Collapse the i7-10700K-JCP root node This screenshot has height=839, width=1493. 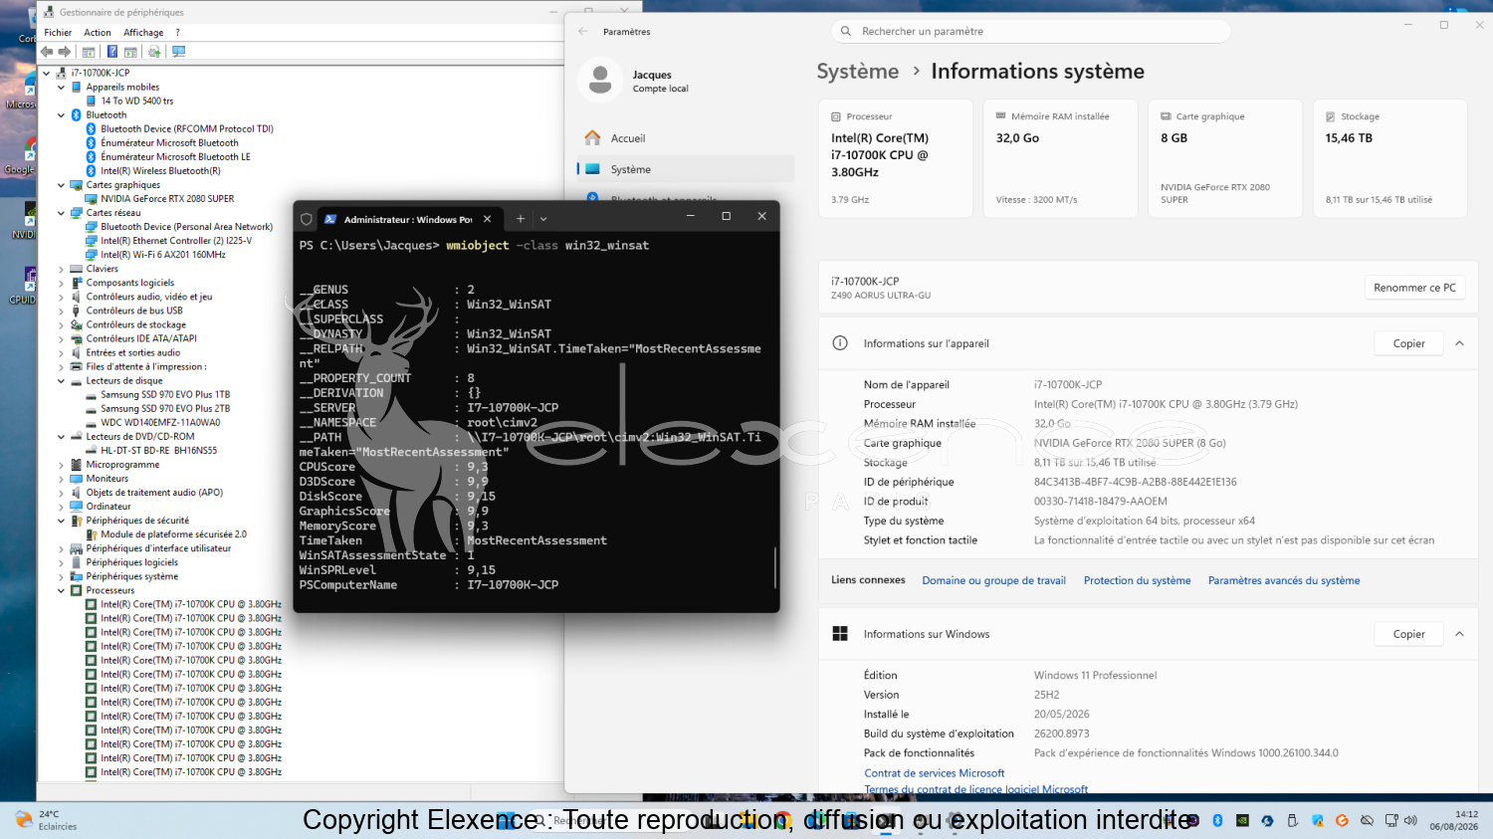(x=47, y=73)
